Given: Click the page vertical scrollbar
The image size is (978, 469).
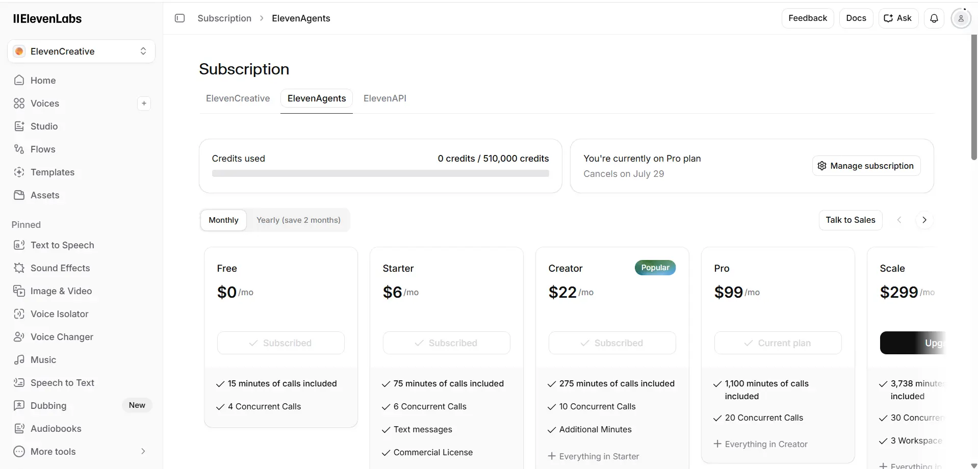Looking at the screenshot, I should (974, 97).
